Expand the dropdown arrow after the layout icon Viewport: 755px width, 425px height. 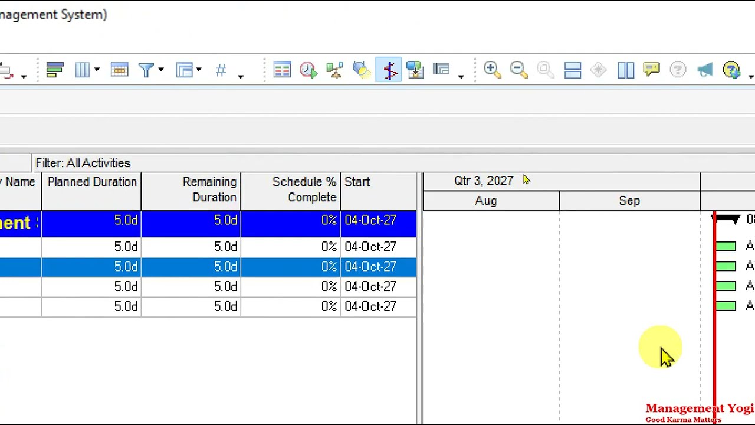461,76
